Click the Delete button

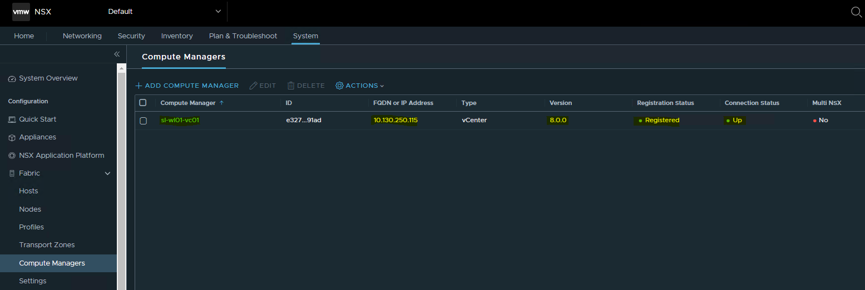pyautogui.click(x=306, y=86)
